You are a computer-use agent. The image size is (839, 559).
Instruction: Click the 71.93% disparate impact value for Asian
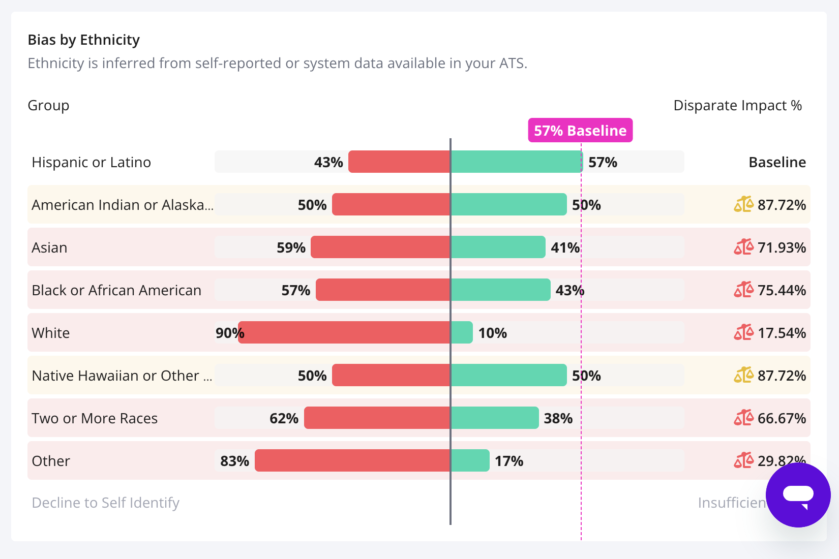pyautogui.click(x=782, y=247)
